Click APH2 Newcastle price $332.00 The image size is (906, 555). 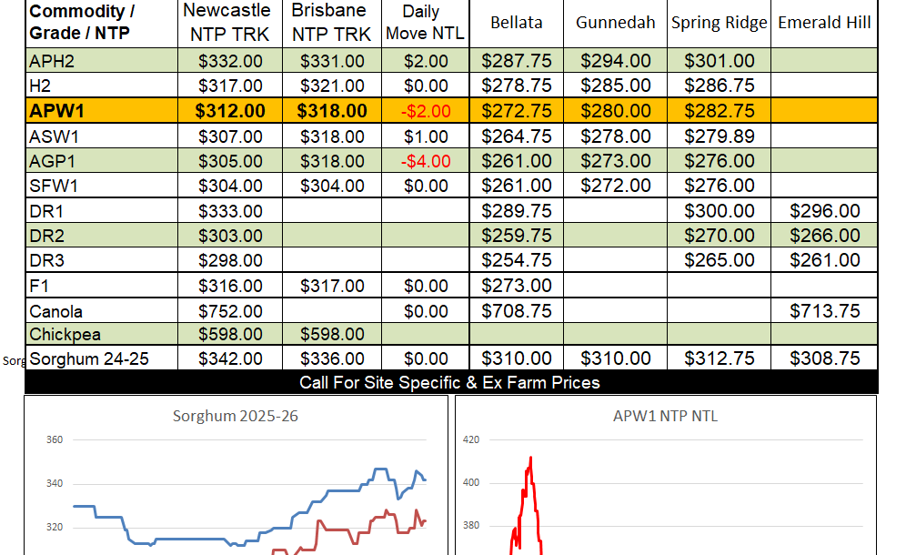[230, 62]
